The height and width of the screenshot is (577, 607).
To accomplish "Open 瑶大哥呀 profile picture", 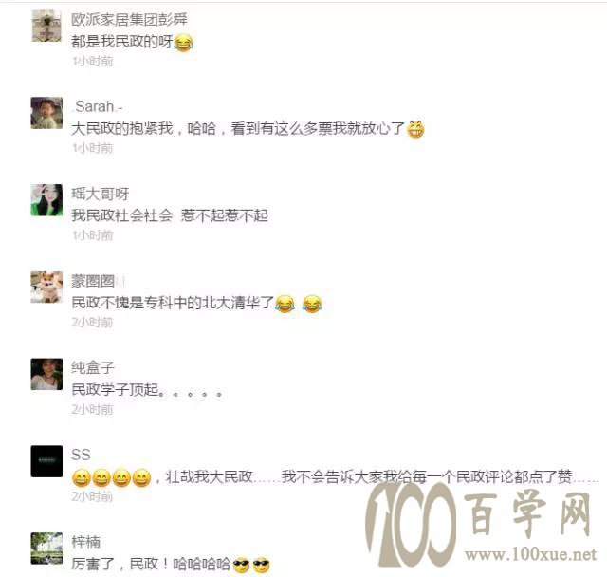I will (46, 200).
